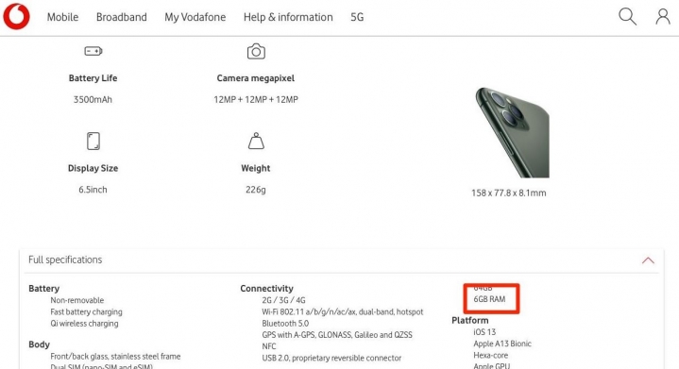The height and width of the screenshot is (369, 679).
Task: Click the 158 x 77.8 x 8.1mm dimensions text
Action: point(508,193)
